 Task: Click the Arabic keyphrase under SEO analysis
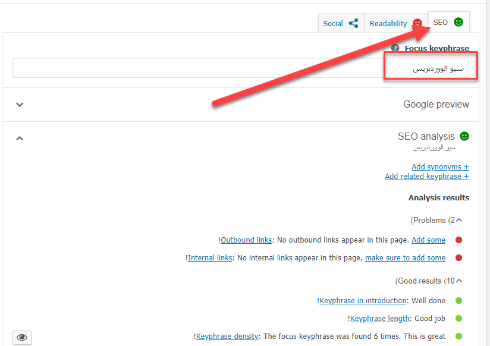coord(434,147)
